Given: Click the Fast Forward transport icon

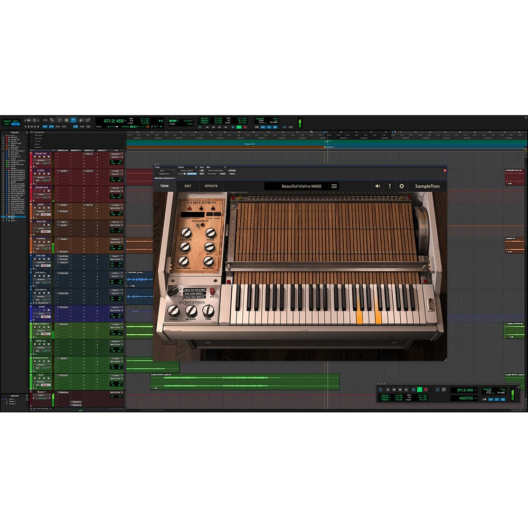Looking at the screenshot, I should point(400,389).
